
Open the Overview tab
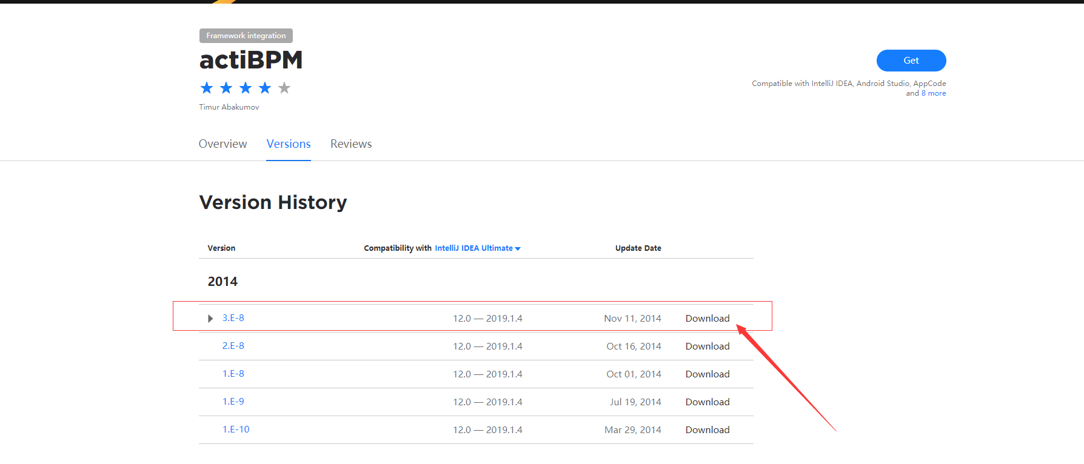click(x=222, y=144)
